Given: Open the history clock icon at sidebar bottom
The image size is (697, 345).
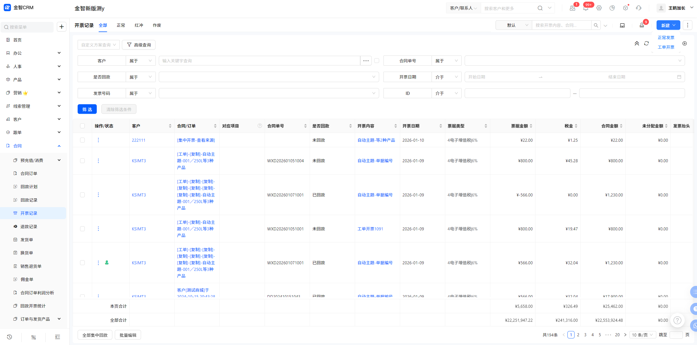Looking at the screenshot, I should [9, 337].
